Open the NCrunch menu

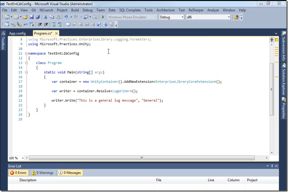(x=46, y=10)
